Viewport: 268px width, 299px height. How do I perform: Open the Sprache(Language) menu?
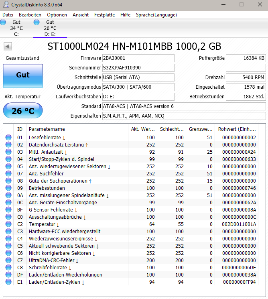coord(156,15)
